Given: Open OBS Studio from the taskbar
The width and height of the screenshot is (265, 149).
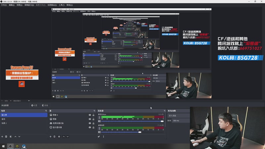Looking at the screenshot, I should [x=10, y=146].
